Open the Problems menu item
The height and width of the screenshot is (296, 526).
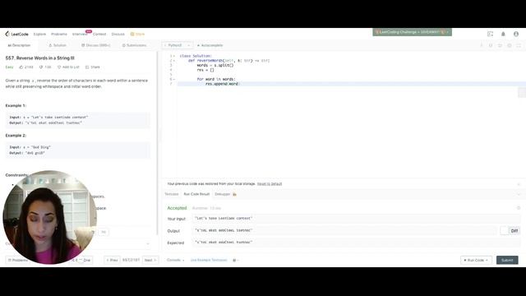tap(59, 35)
